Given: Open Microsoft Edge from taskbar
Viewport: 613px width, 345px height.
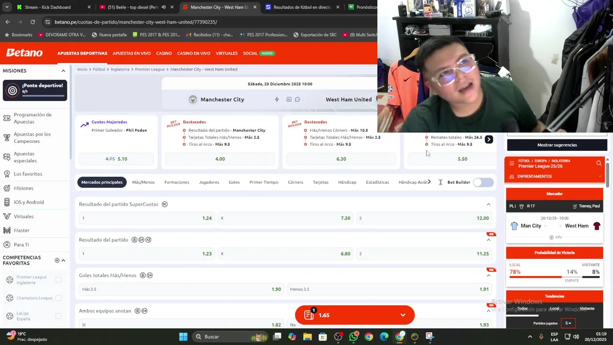Looking at the screenshot, I should [384, 337].
